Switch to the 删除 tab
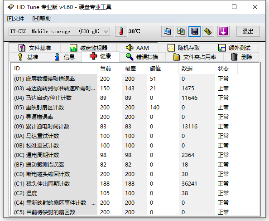This screenshot has height=221, width=269. coord(241,57)
